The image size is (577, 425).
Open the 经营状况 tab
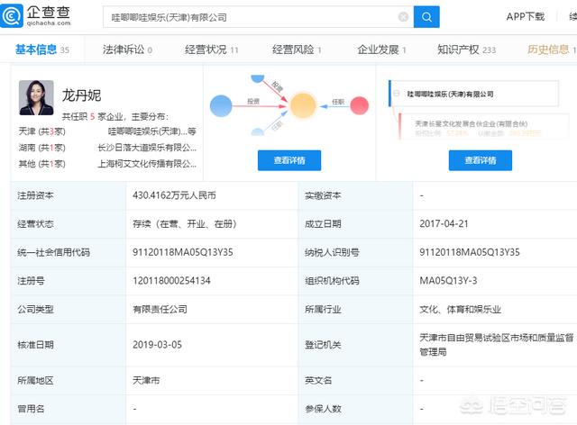(212, 50)
